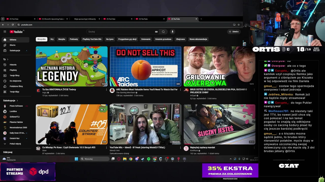Click the Utwórz create button
This screenshot has height=182, width=325.
[x=234, y=32]
